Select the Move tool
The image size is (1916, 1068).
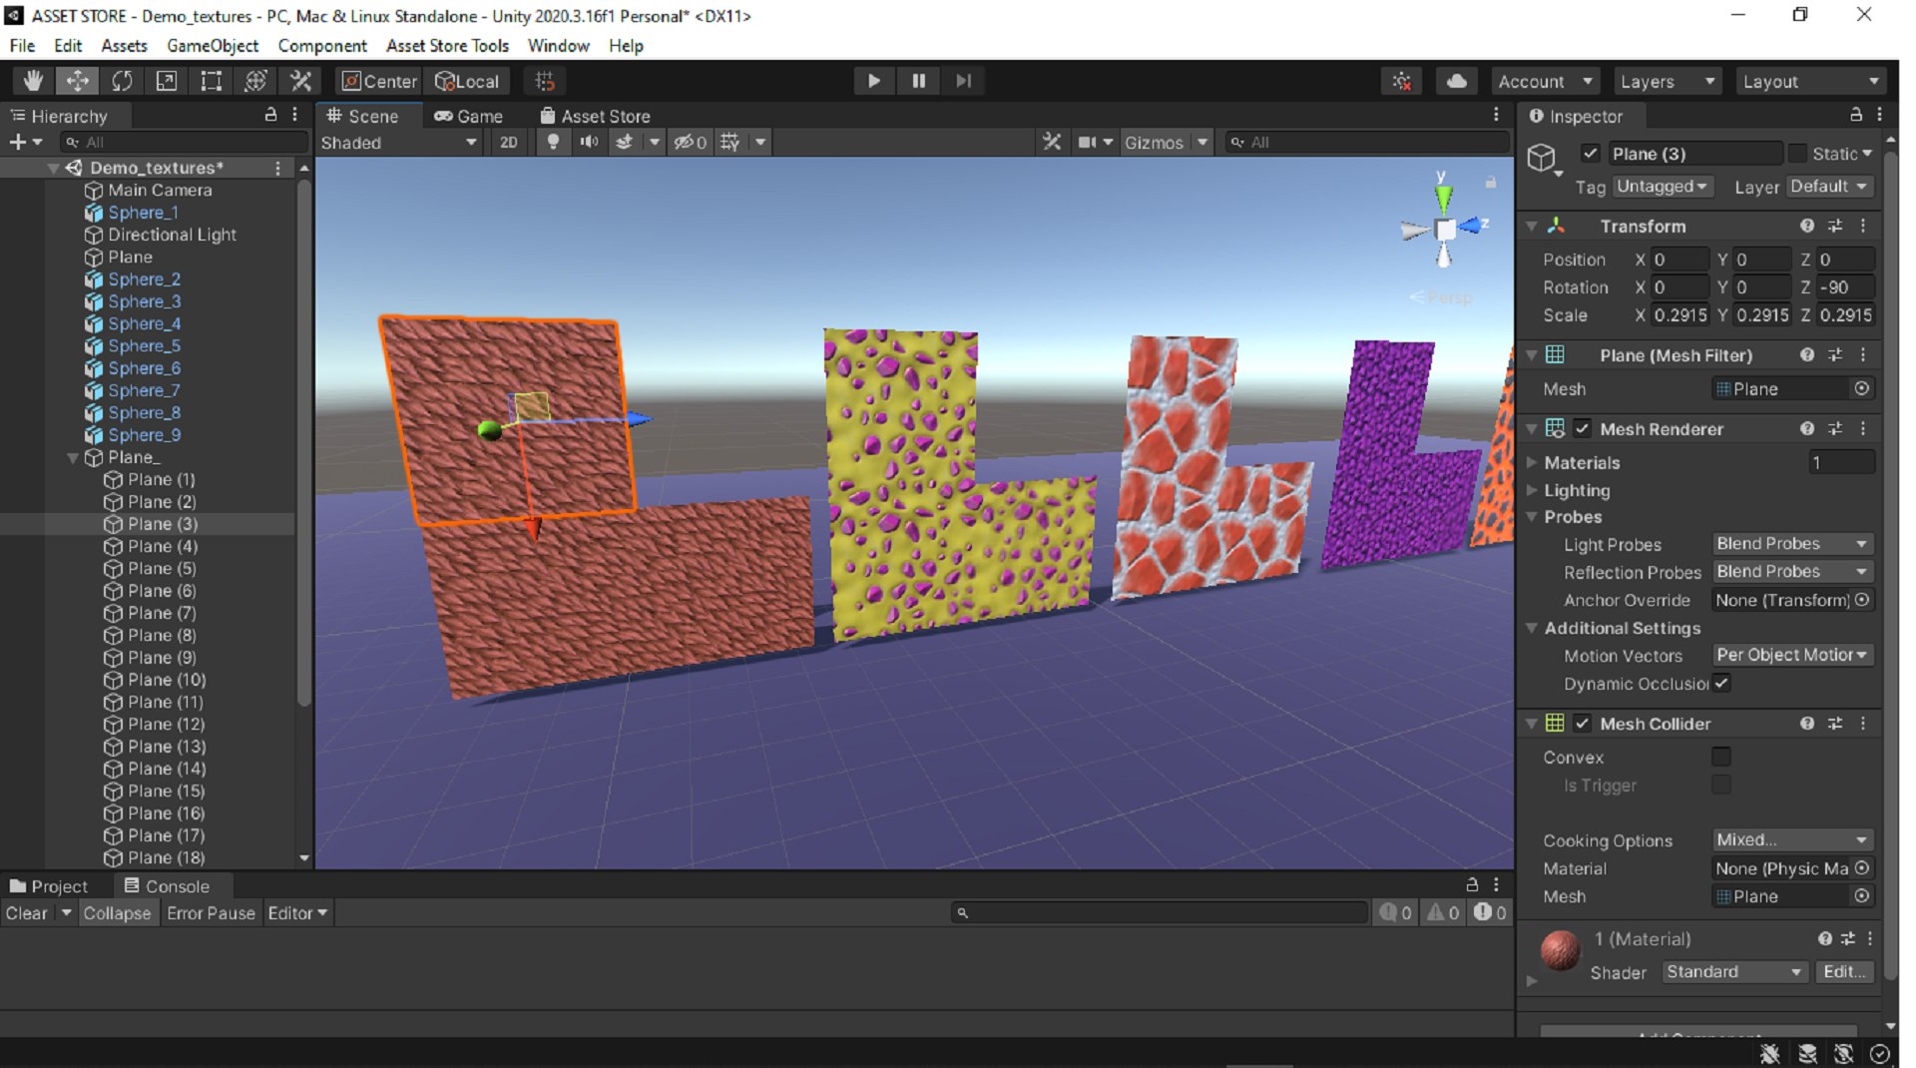tap(77, 81)
